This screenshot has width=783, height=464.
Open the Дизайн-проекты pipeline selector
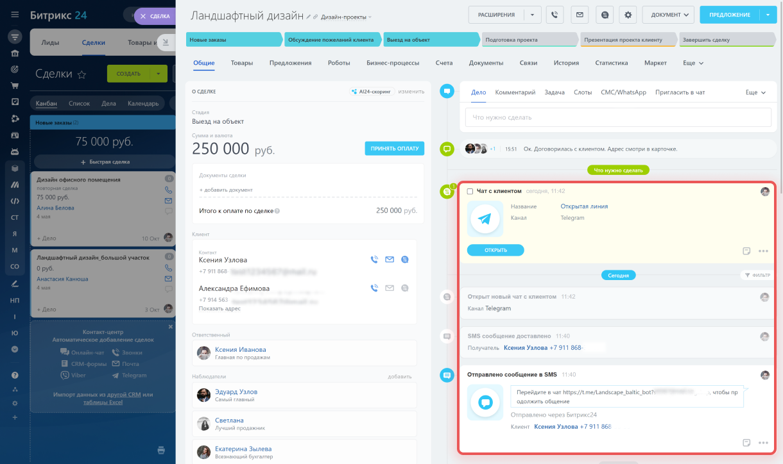[x=346, y=17]
